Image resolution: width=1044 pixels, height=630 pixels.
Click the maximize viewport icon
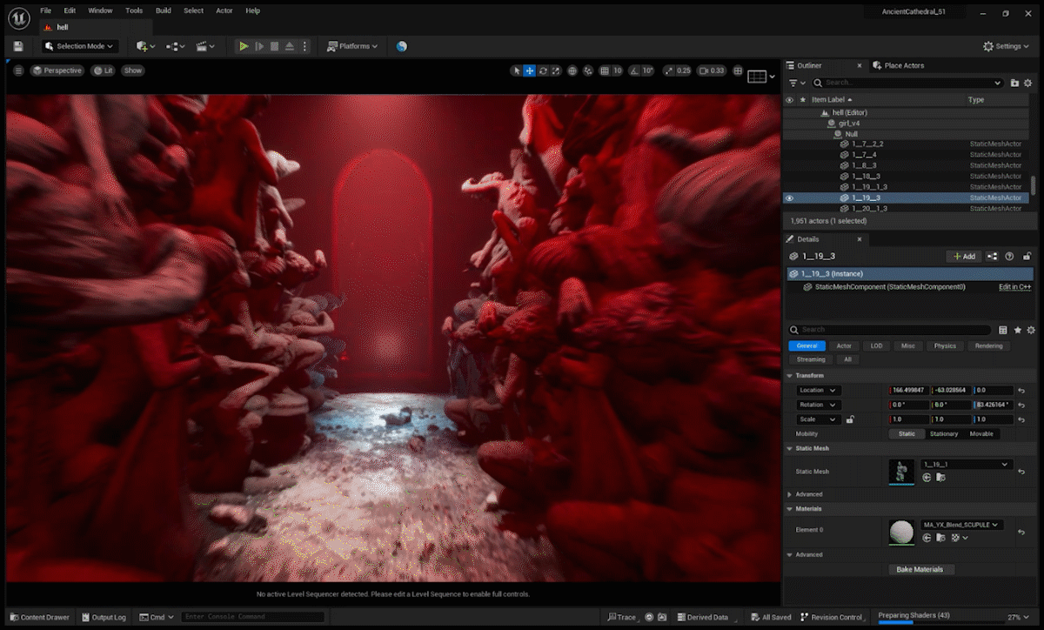738,70
